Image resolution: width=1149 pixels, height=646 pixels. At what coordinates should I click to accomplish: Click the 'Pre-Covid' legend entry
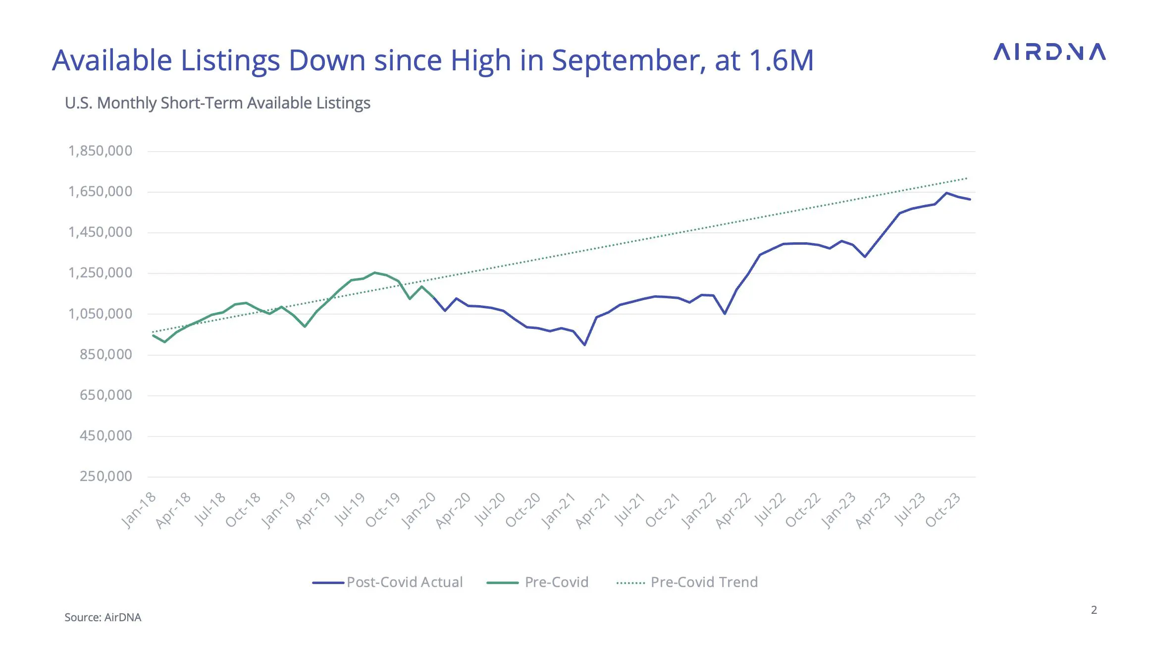538,582
